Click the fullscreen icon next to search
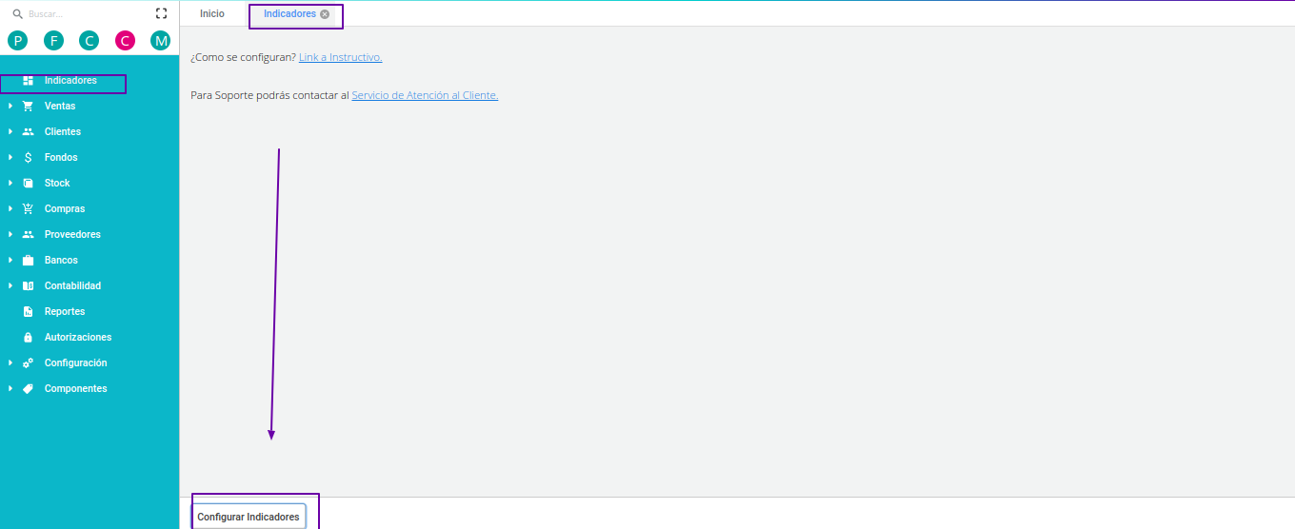This screenshot has width=1295, height=529. 161,14
